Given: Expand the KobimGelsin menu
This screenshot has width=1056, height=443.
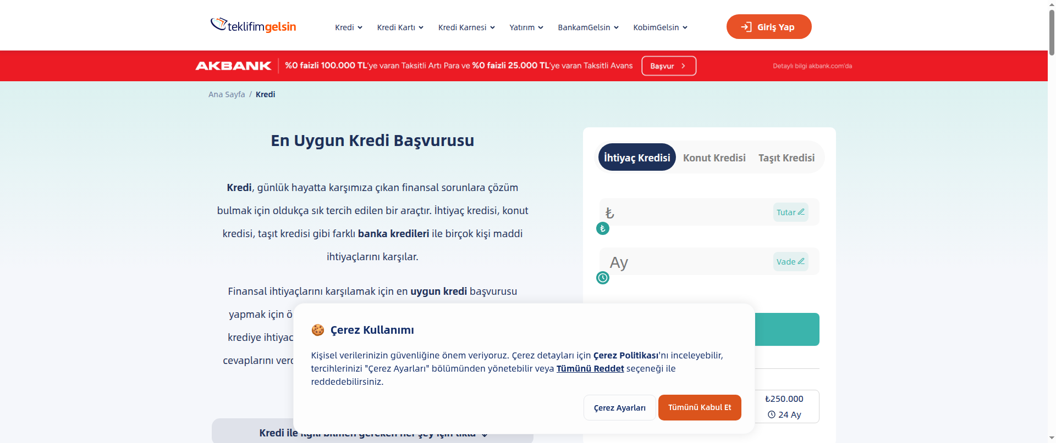Looking at the screenshot, I should [x=661, y=27].
